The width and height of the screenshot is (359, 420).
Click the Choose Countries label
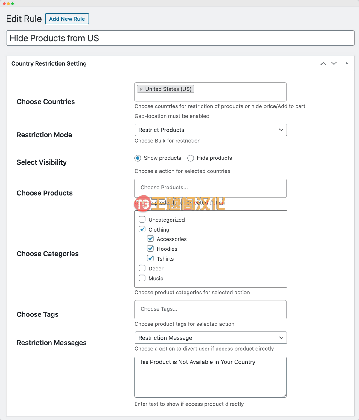click(x=46, y=102)
